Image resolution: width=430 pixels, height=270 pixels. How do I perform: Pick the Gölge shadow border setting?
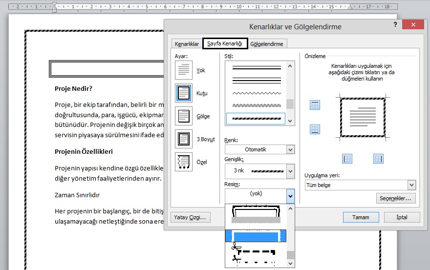tap(184, 116)
